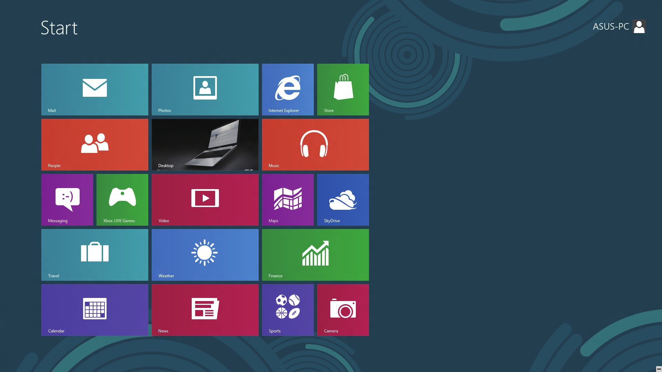Launch Xbox LIVE Games
Image resolution: width=662 pixels, height=372 pixels.
122,199
